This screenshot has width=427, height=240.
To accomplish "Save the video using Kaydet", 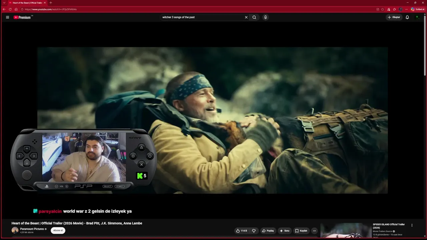I will 301,231.
